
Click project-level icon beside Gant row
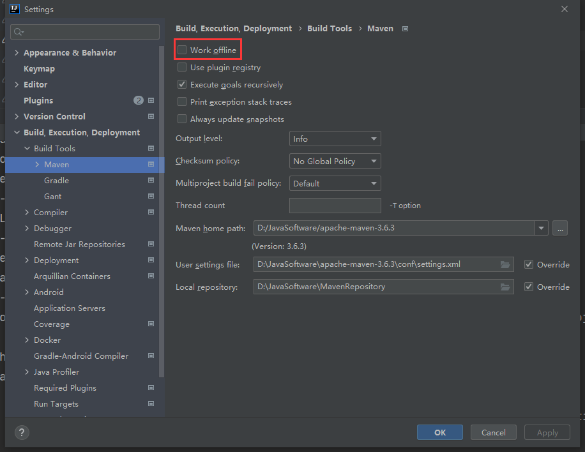coord(151,196)
